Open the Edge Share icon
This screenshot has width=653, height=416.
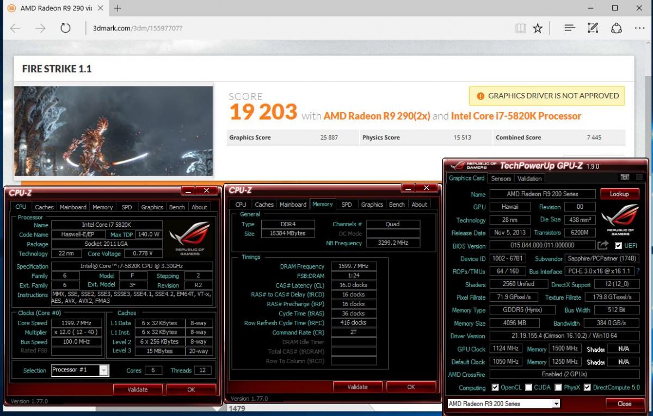tap(617, 28)
